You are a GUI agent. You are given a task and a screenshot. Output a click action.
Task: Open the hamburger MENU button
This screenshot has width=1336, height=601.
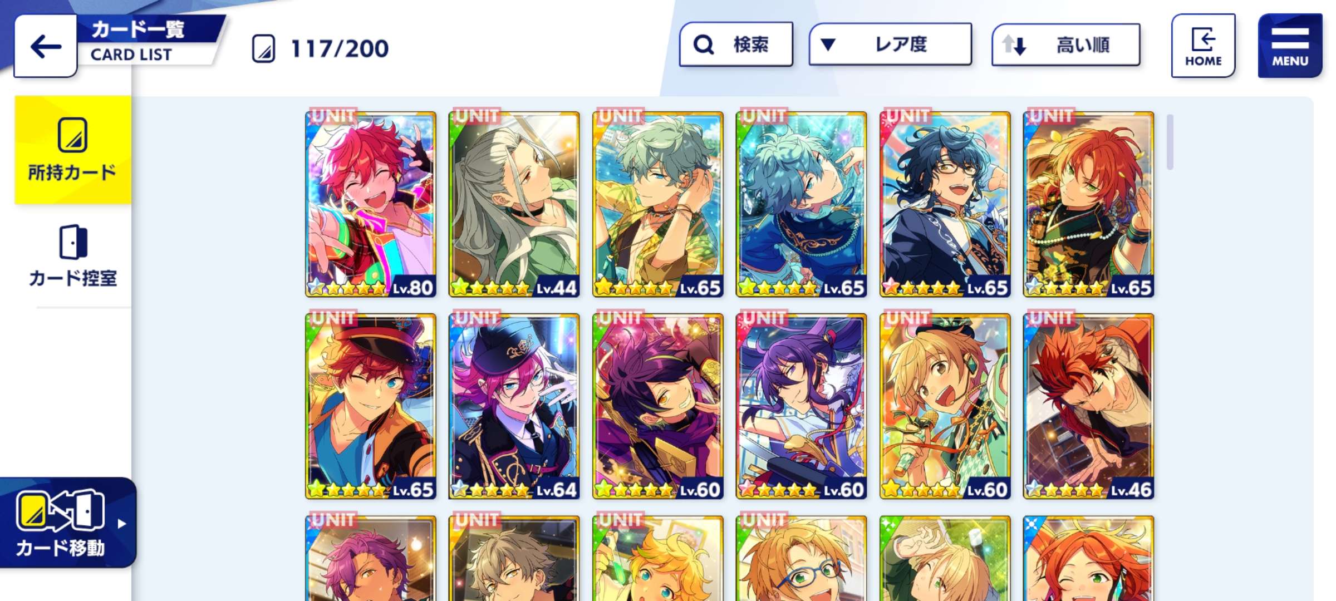coord(1290,46)
